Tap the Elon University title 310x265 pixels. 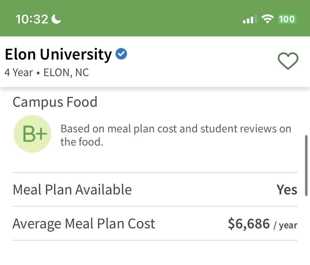click(58, 54)
